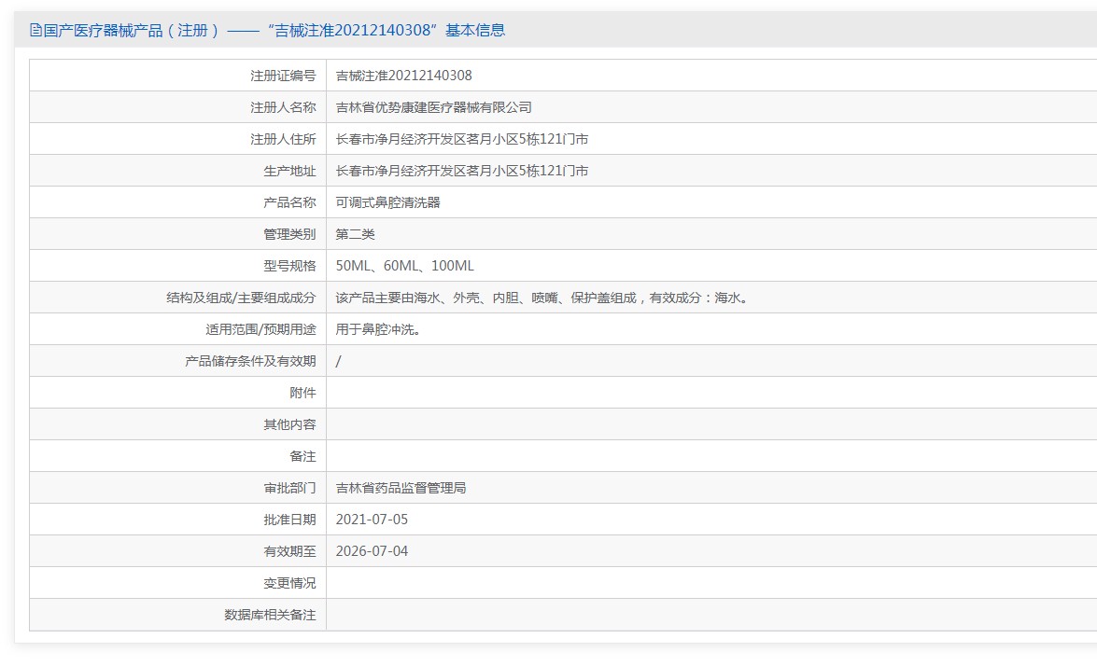Select the 审批部门 label cell

click(x=177, y=488)
